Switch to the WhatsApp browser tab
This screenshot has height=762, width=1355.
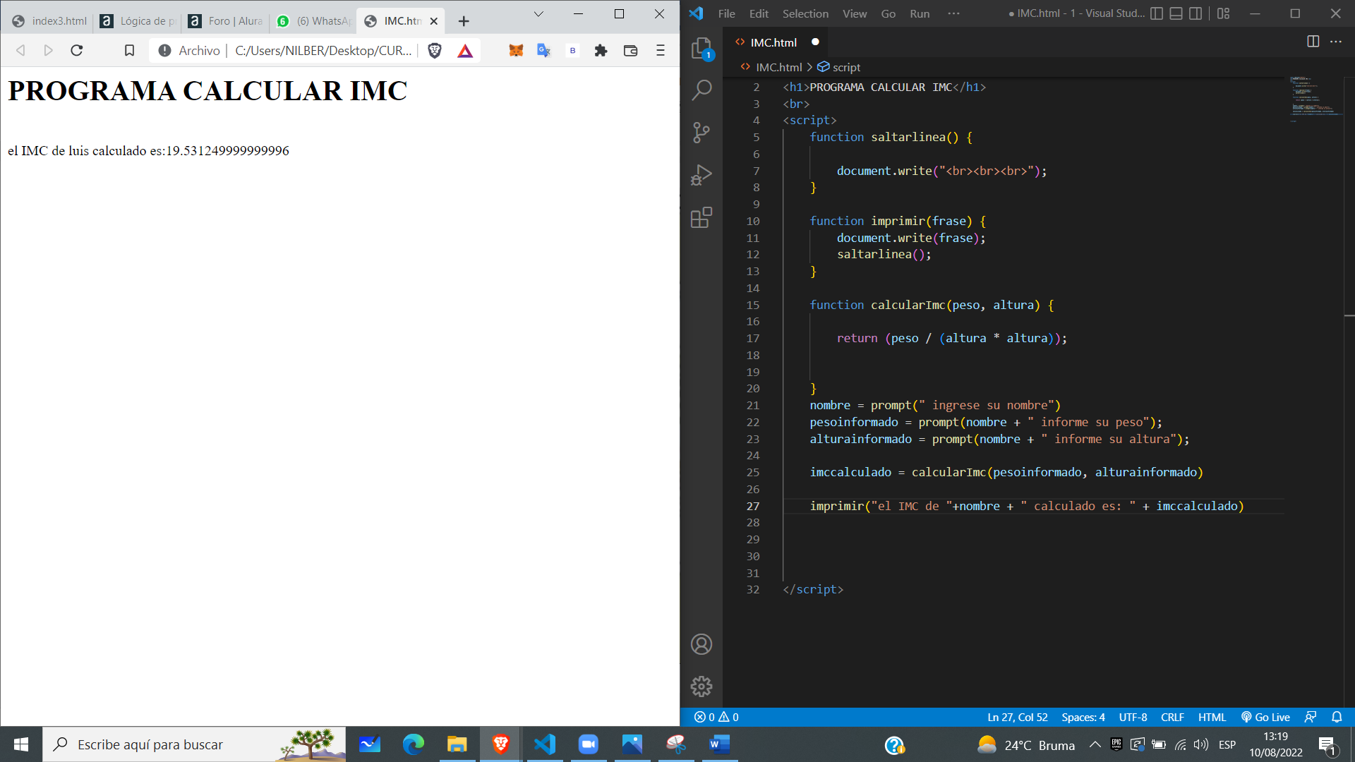point(314,21)
